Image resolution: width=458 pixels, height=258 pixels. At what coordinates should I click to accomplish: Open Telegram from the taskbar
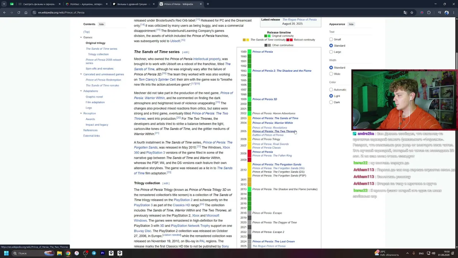(94, 253)
